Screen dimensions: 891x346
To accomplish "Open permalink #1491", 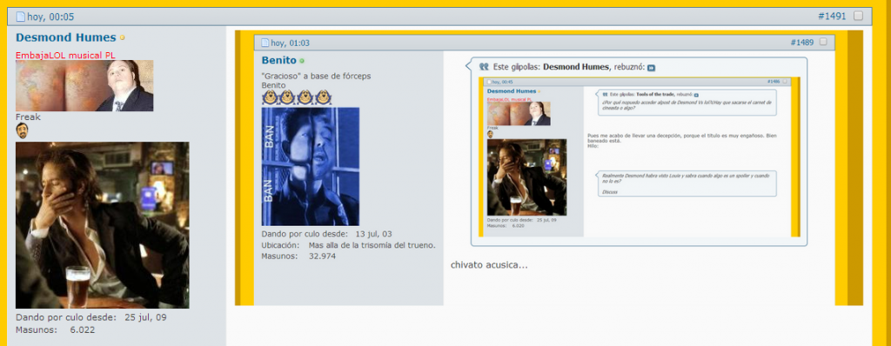I will (x=832, y=17).
